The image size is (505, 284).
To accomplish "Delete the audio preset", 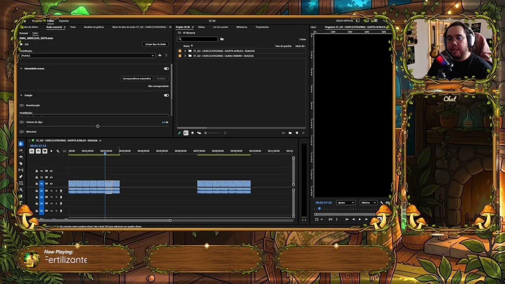I will (x=166, y=55).
